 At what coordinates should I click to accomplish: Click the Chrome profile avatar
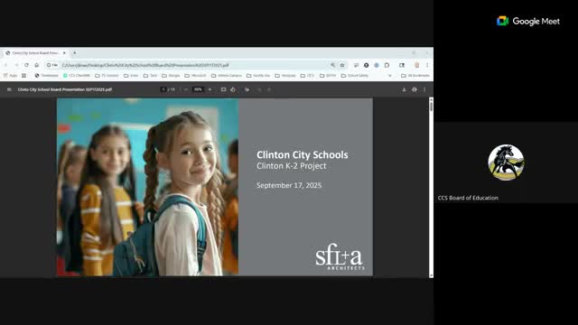coord(417,65)
